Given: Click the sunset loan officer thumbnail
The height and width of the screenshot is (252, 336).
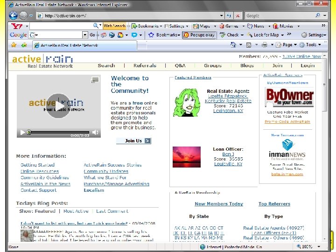Looking at the screenshot, I should [x=187, y=157].
